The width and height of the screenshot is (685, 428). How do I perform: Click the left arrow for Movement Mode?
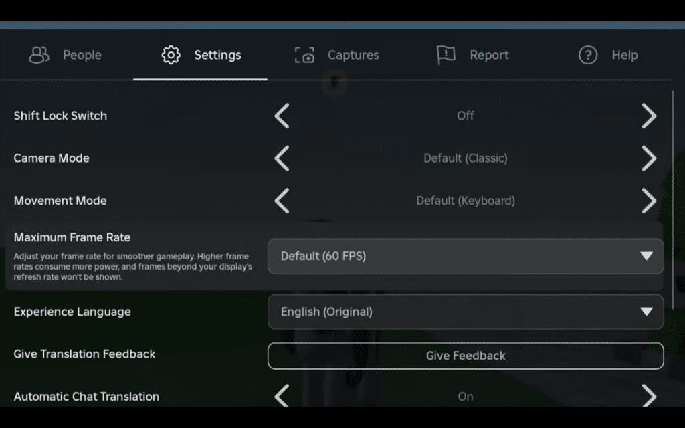tap(281, 201)
